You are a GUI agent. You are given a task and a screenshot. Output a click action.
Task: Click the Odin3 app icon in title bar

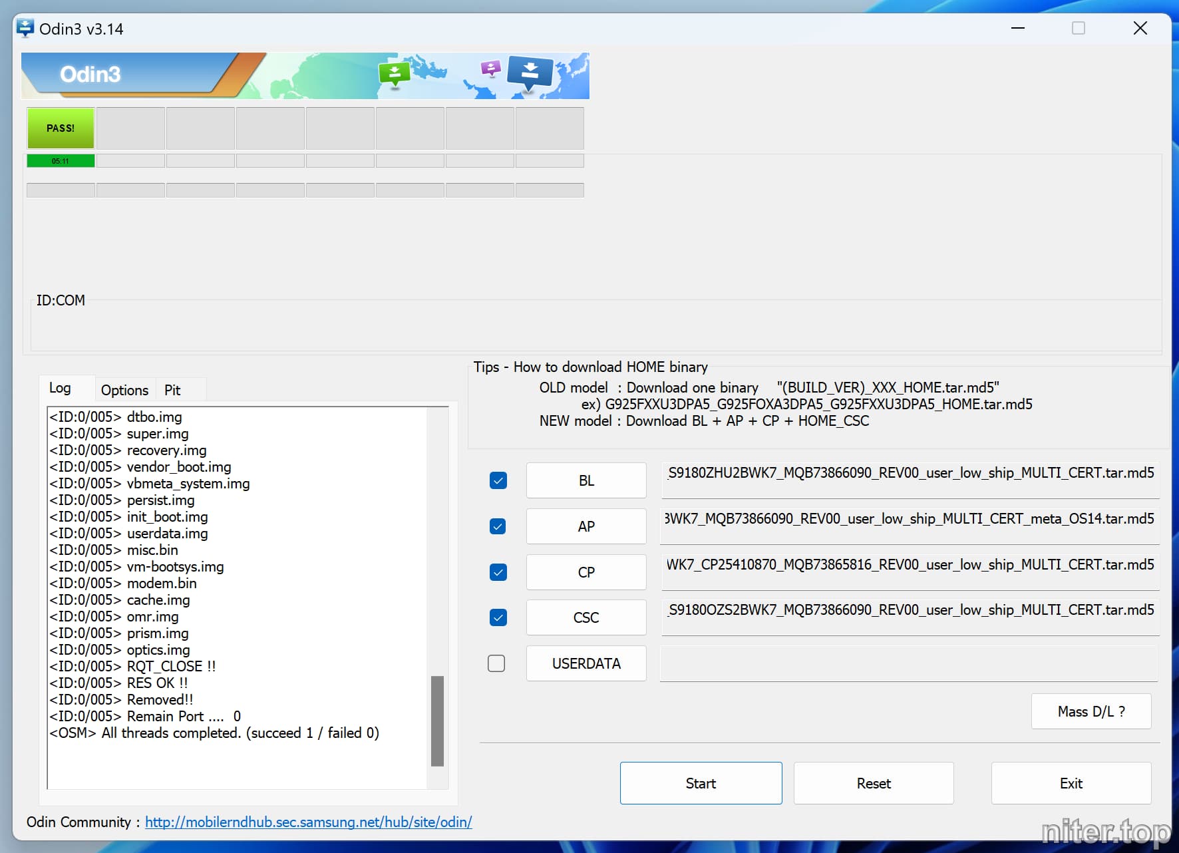click(x=25, y=28)
